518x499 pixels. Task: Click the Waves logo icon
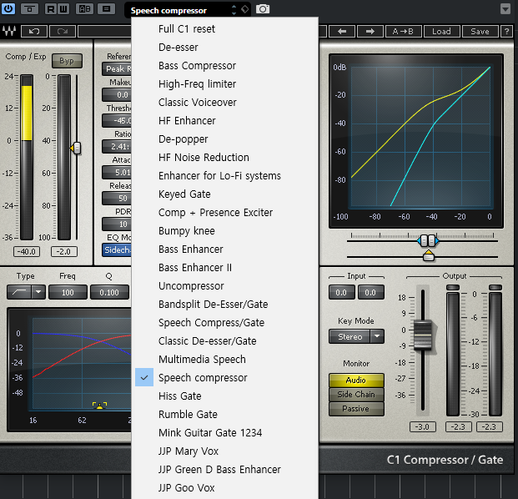point(9,32)
